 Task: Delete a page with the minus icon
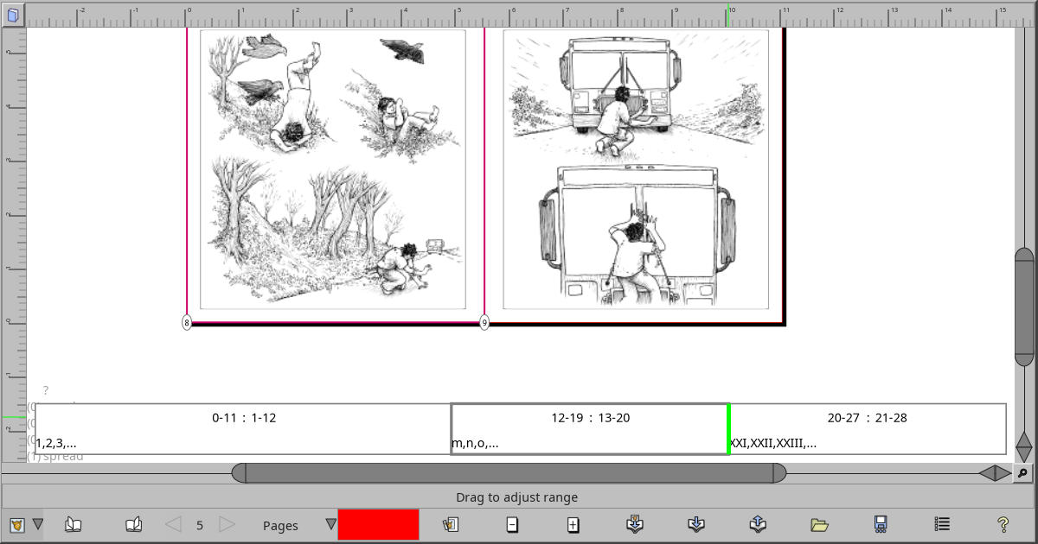(513, 524)
